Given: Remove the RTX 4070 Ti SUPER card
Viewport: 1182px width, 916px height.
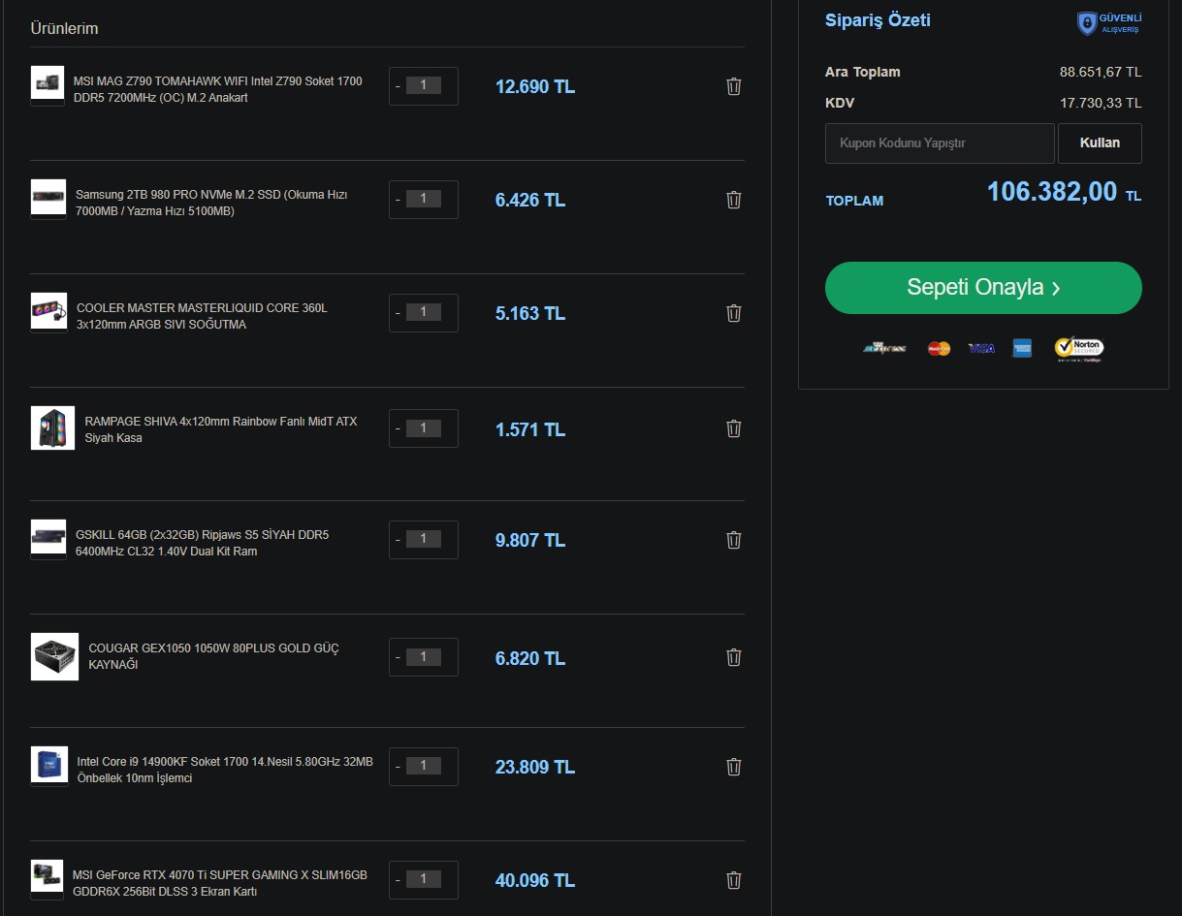Looking at the screenshot, I should coord(734,880).
